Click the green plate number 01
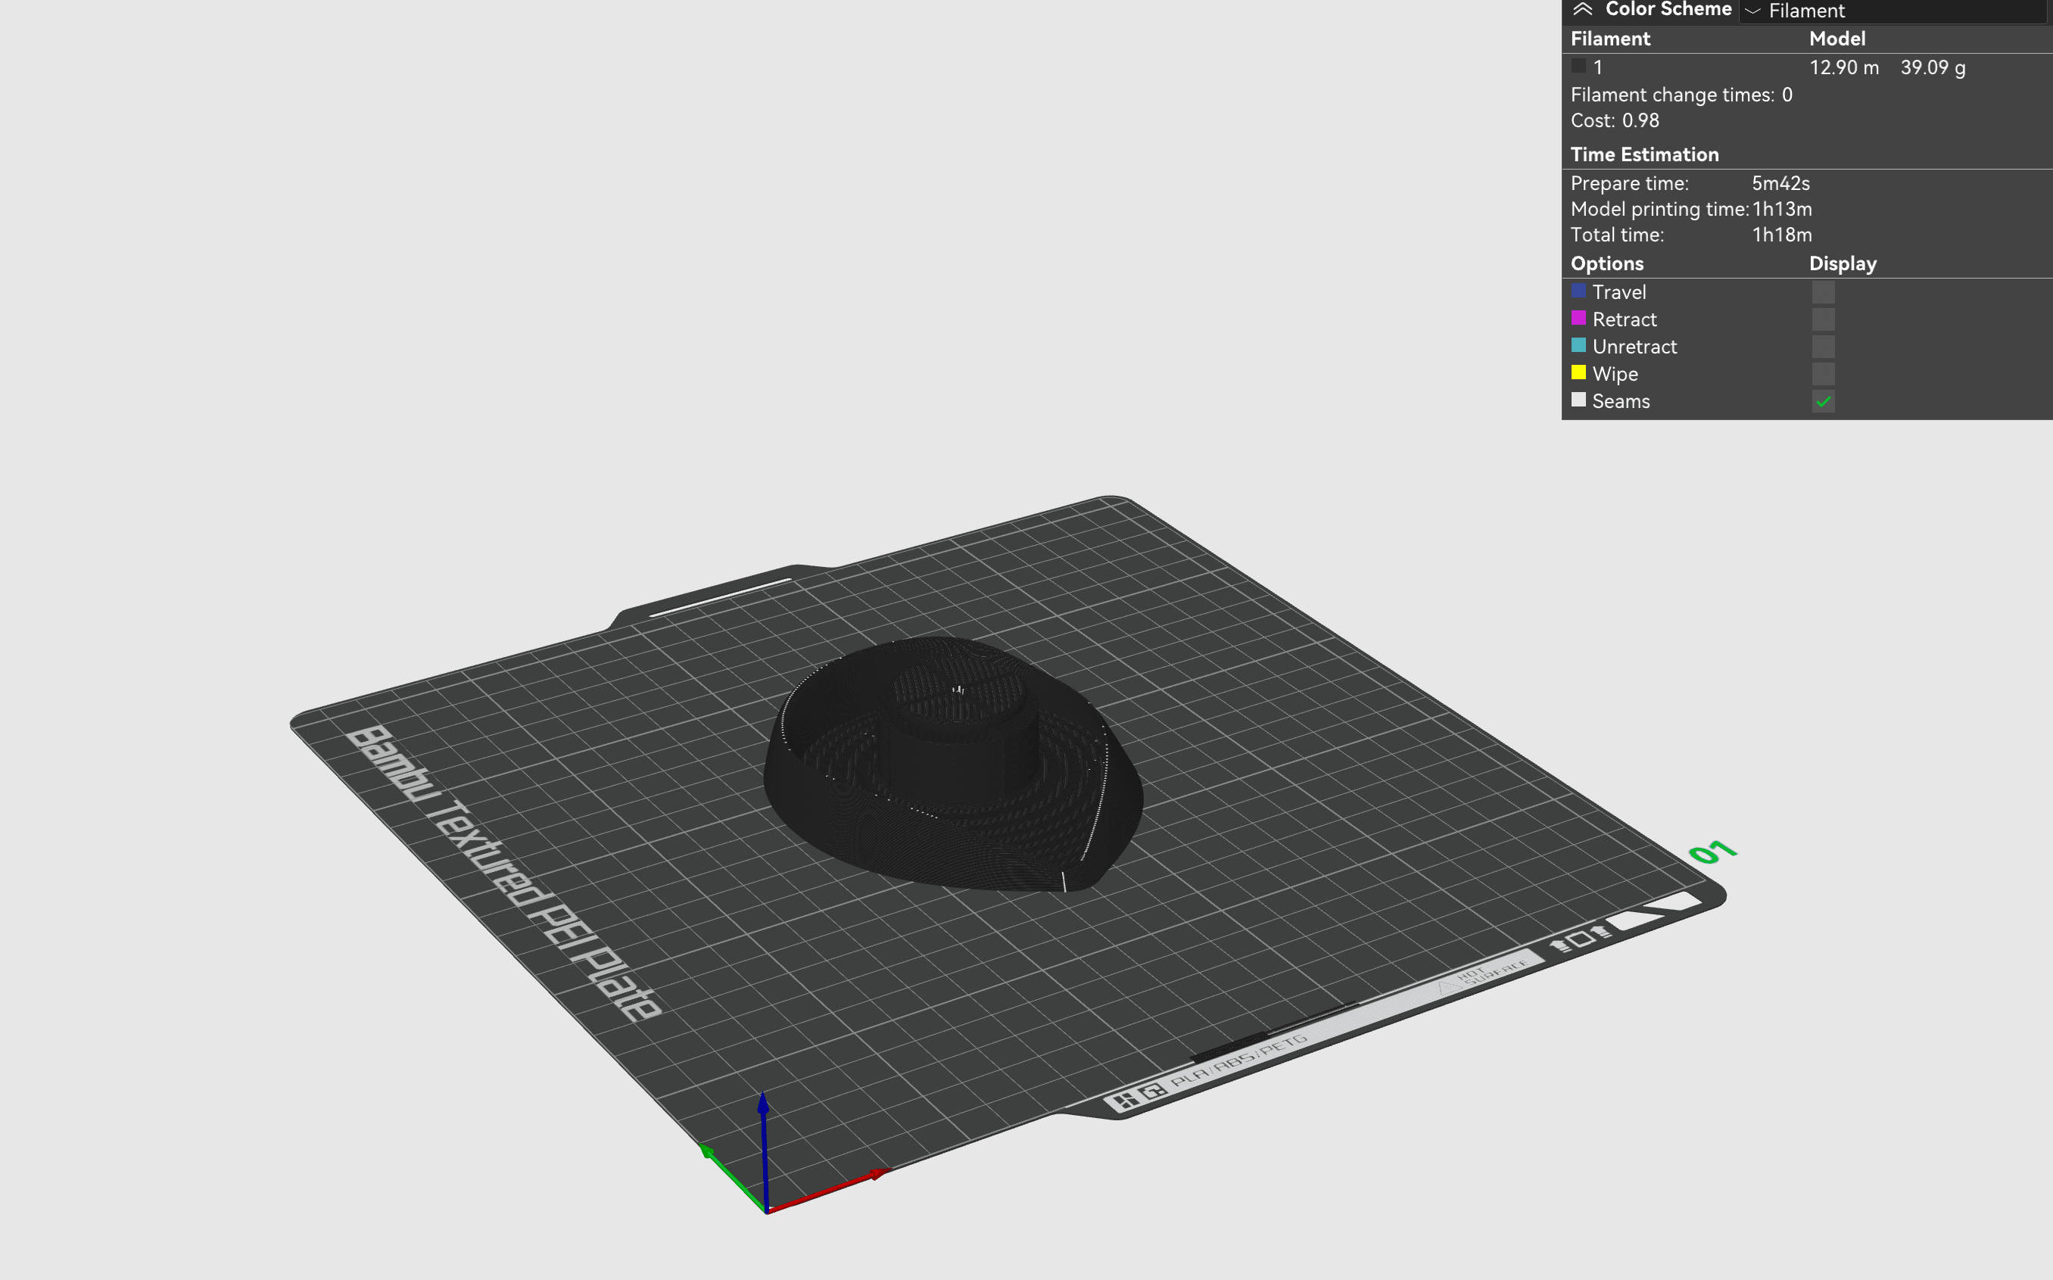 (1712, 851)
